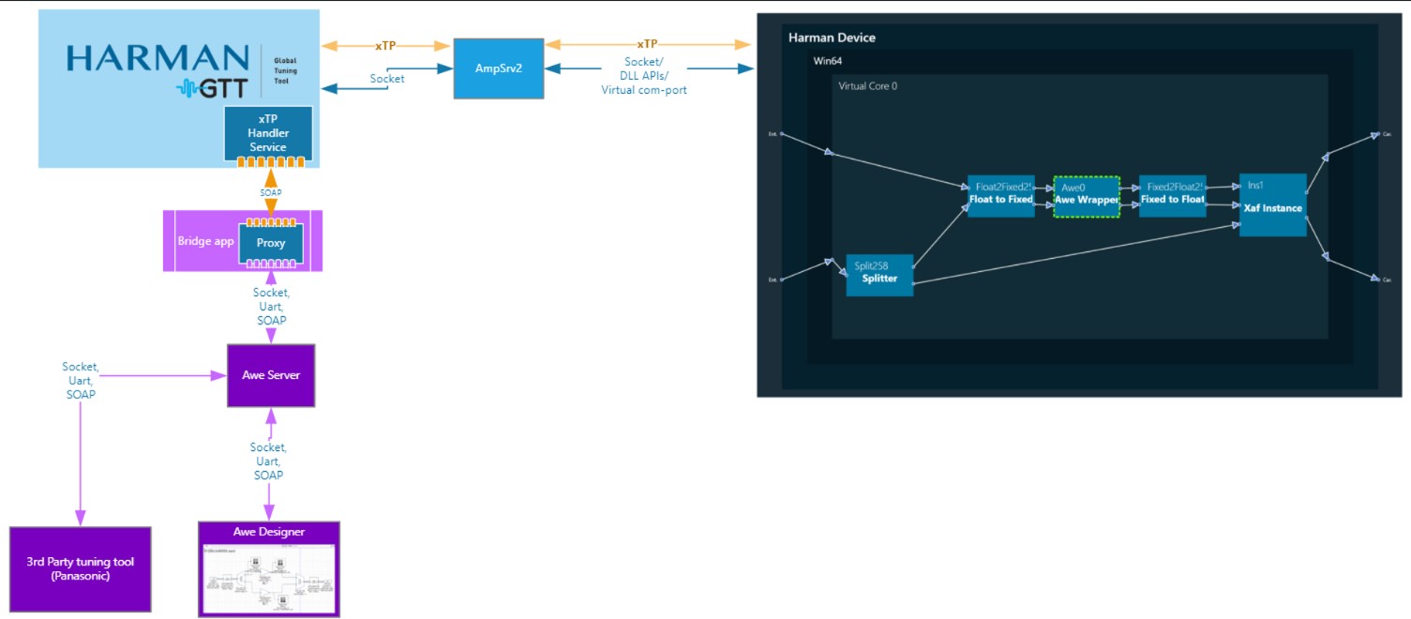Select the 3rd Party tuning tool (Panasonic) box

[x=80, y=569]
